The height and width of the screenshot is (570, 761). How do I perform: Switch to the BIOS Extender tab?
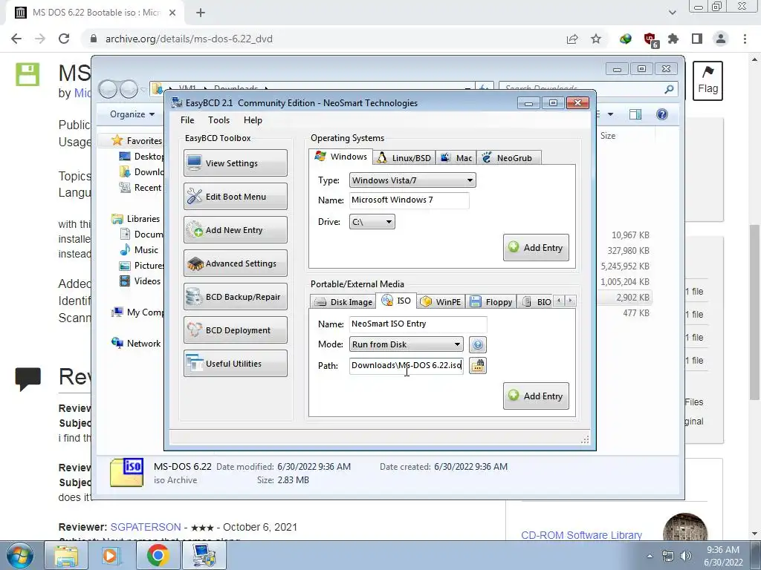536,302
